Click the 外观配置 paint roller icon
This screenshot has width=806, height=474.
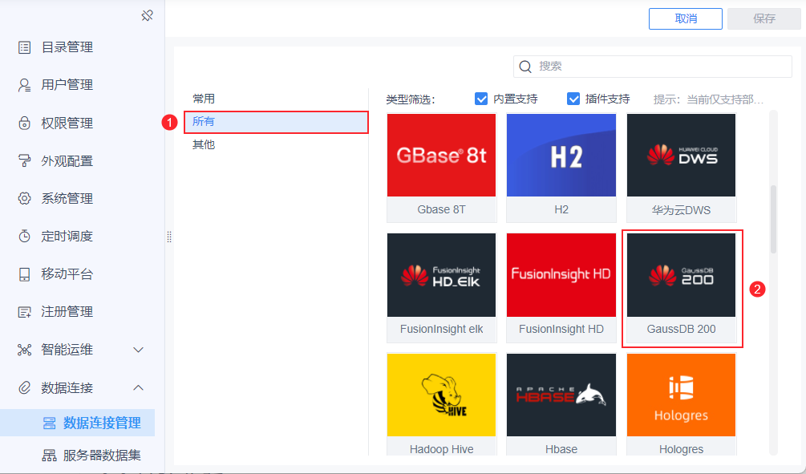24,161
